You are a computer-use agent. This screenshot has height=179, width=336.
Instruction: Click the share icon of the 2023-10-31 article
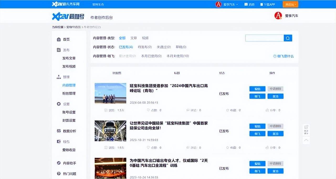click(x=267, y=148)
